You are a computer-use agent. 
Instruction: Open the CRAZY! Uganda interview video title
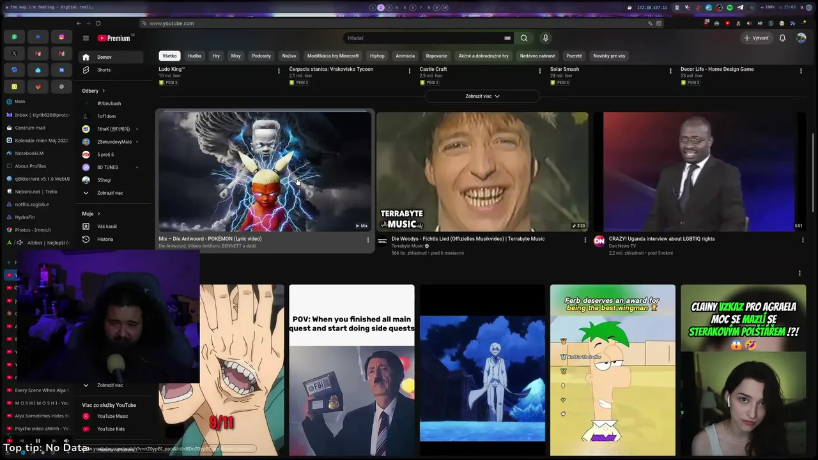click(661, 239)
